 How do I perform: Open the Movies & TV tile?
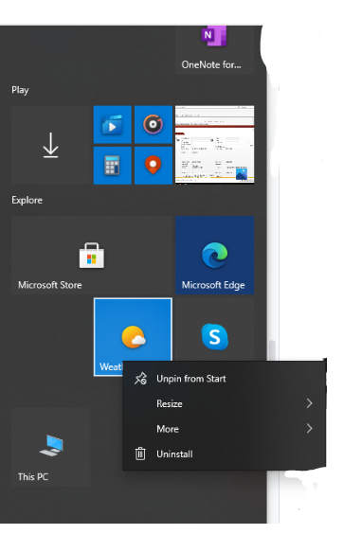point(112,125)
